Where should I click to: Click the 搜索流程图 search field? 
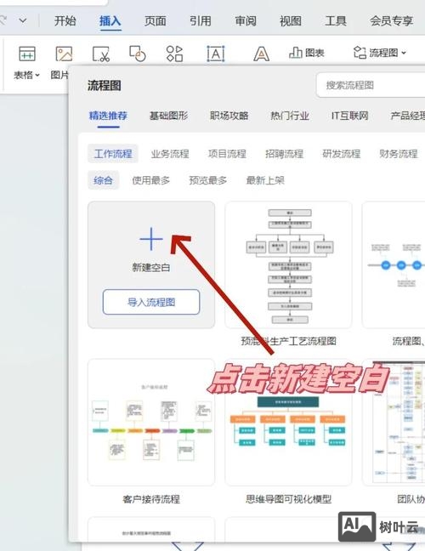tap(371, 85)
